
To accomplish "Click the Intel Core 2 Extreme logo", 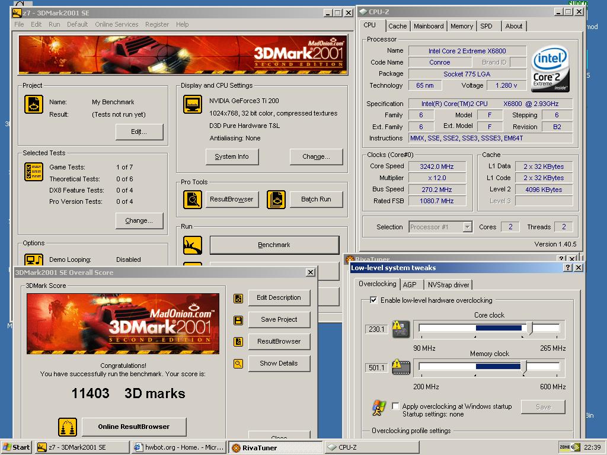I will 550,69.
